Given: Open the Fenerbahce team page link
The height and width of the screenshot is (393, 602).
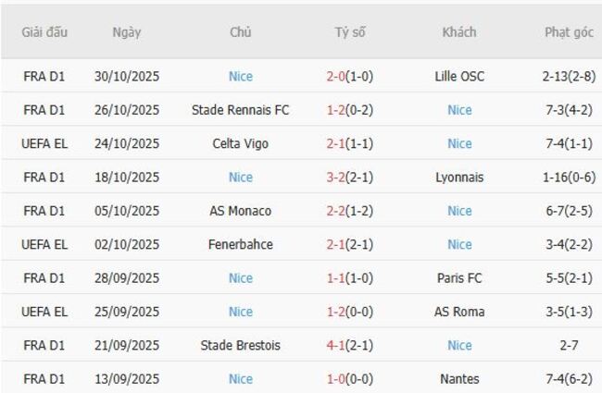Looking at the screenshot, I should pyautogui.click(x=240, y=244).
